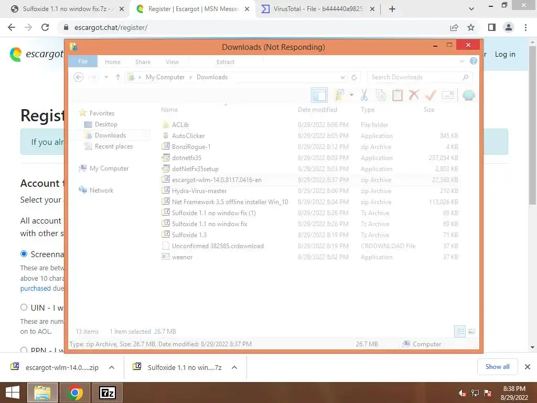Click the Properties card icon

[448, 95]
